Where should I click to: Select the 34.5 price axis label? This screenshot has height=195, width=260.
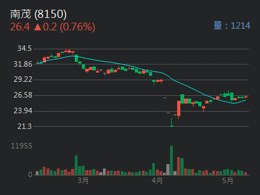24,48
